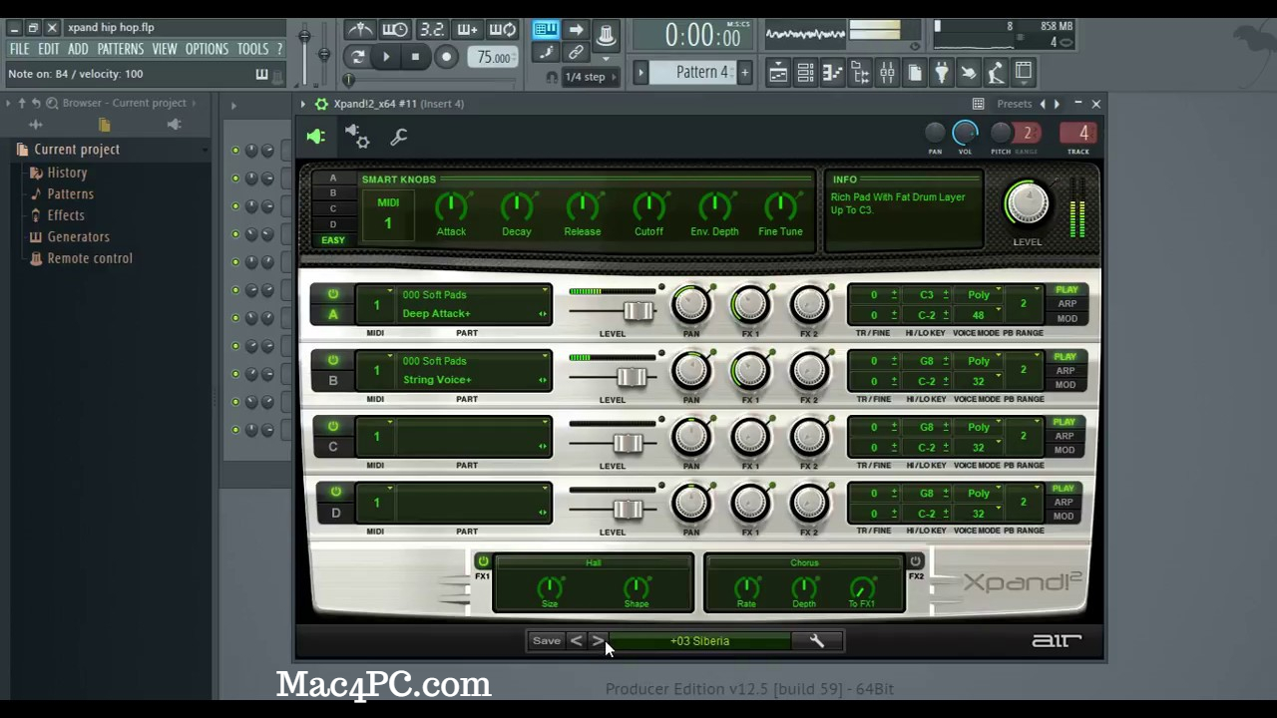Toggle the FX1 power button

483,561
